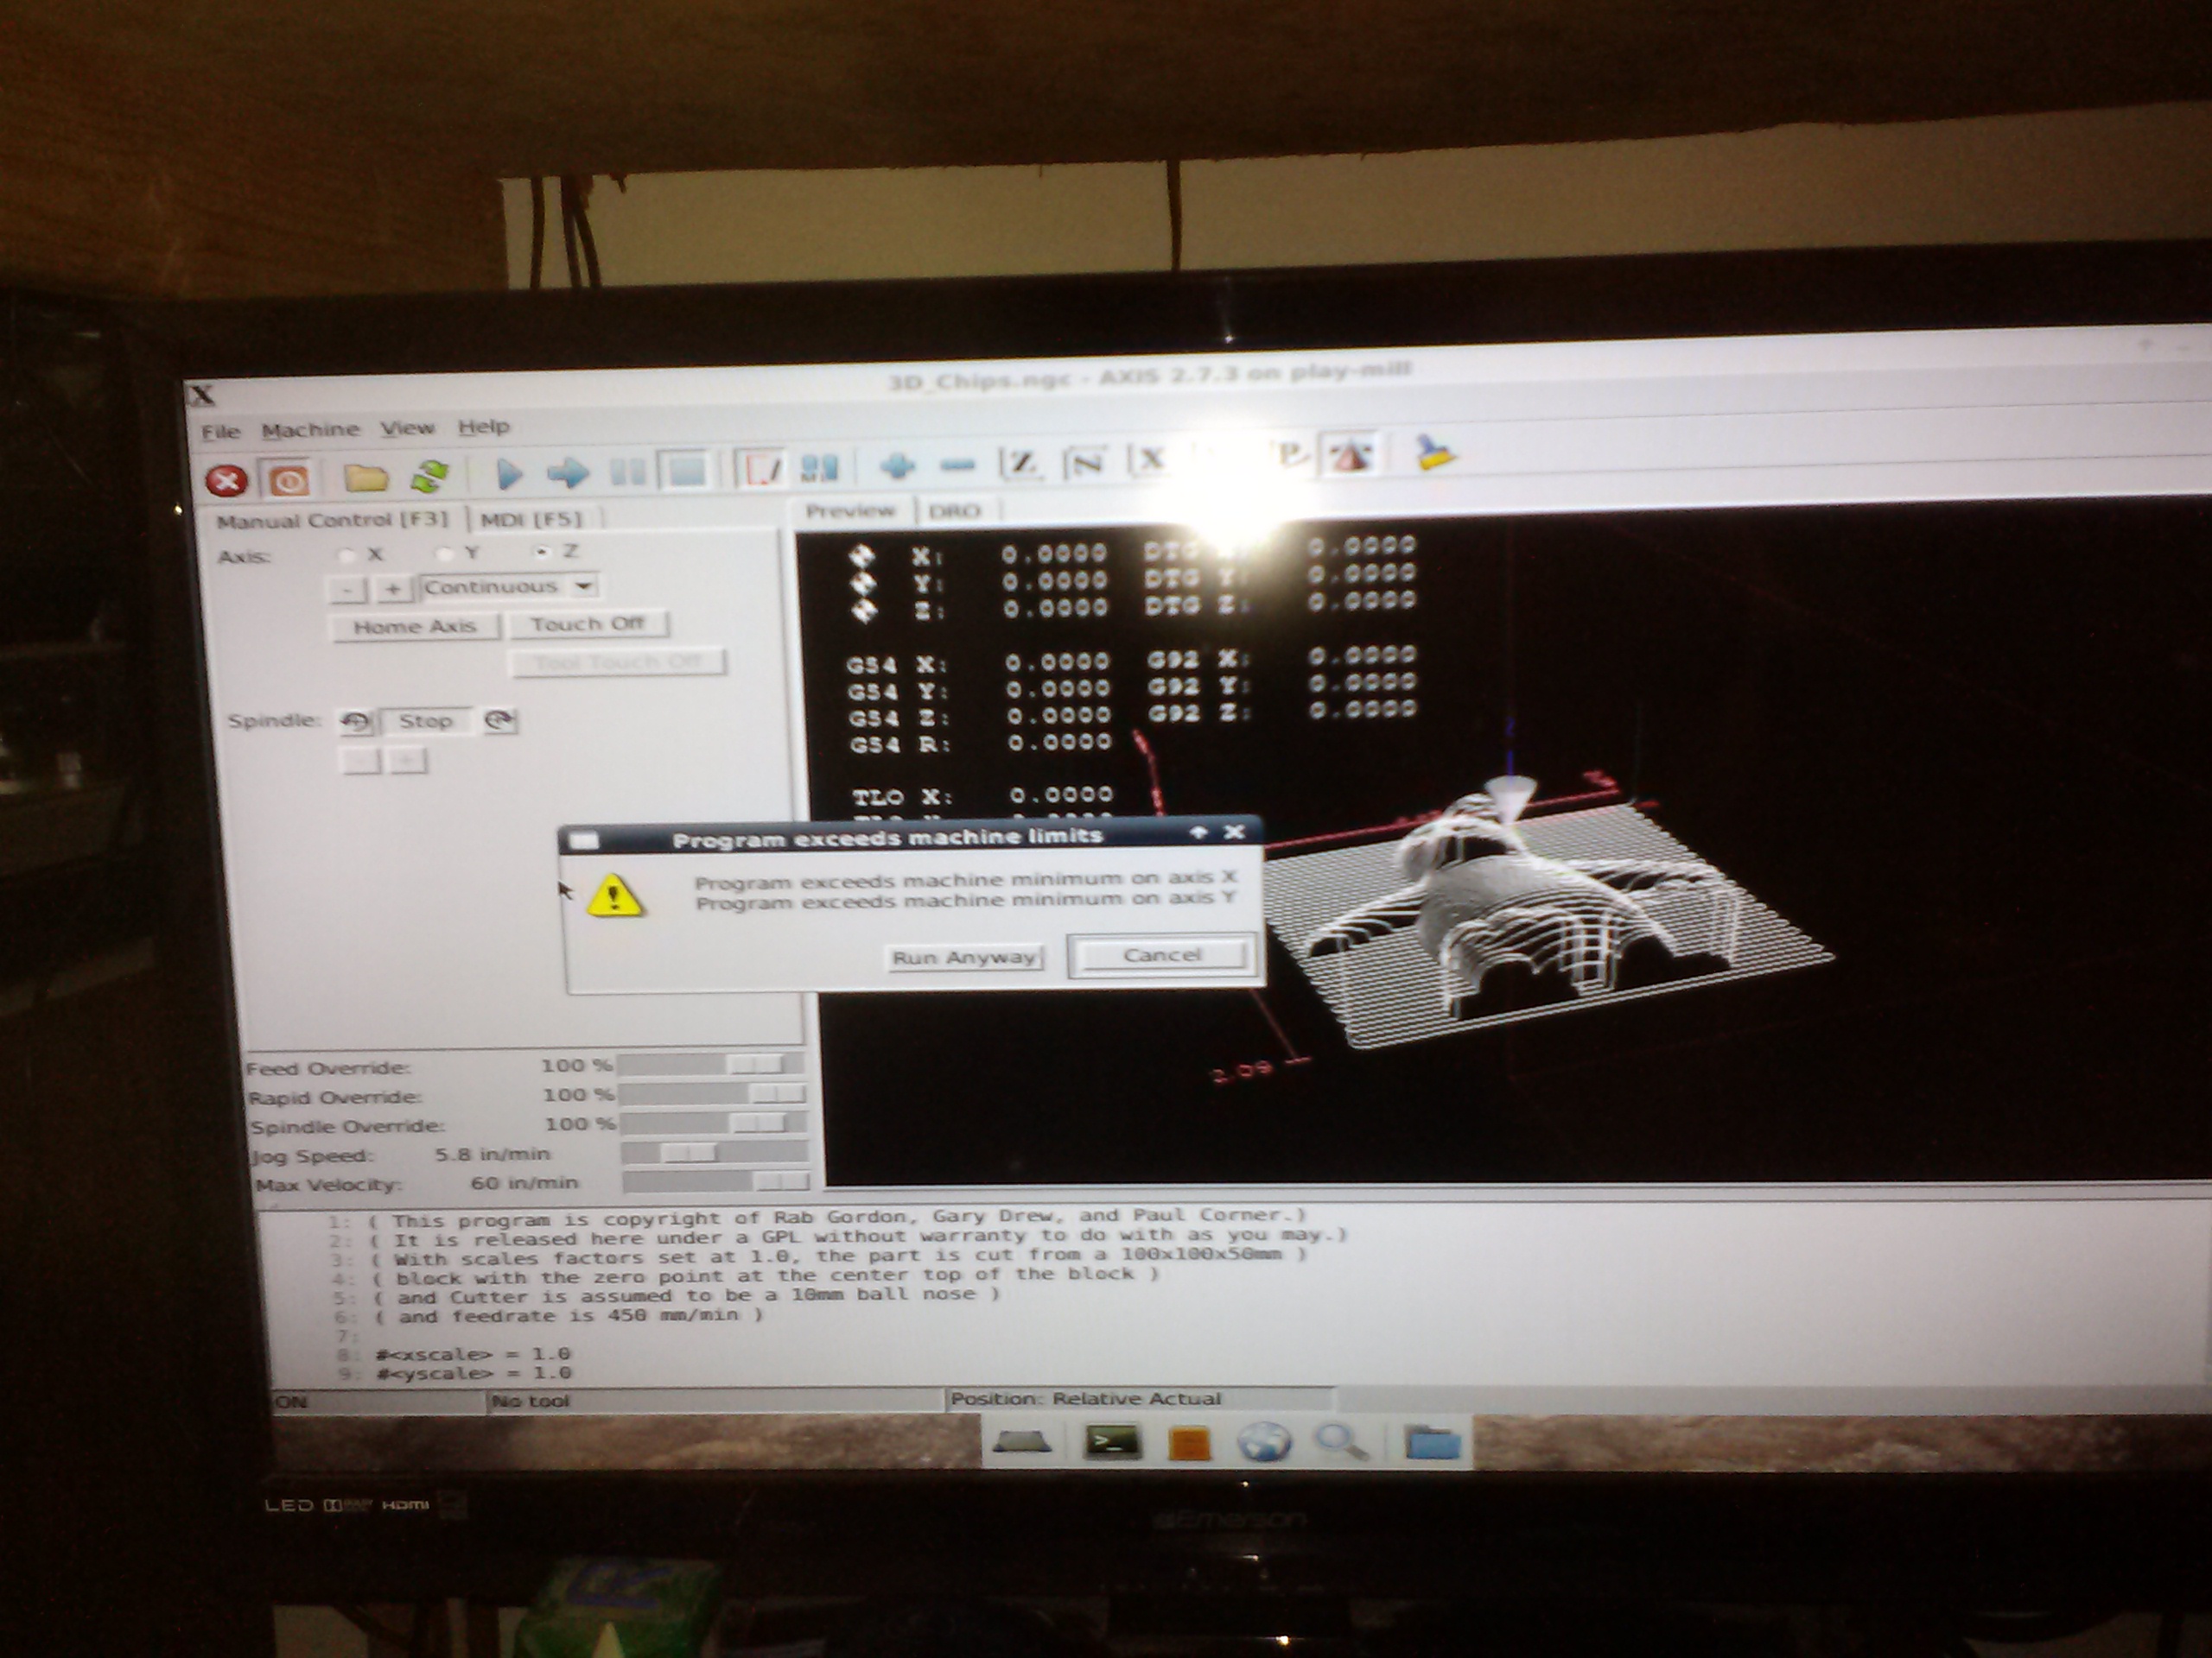Switch to the MDI [F5] tab

coord(533,519)
